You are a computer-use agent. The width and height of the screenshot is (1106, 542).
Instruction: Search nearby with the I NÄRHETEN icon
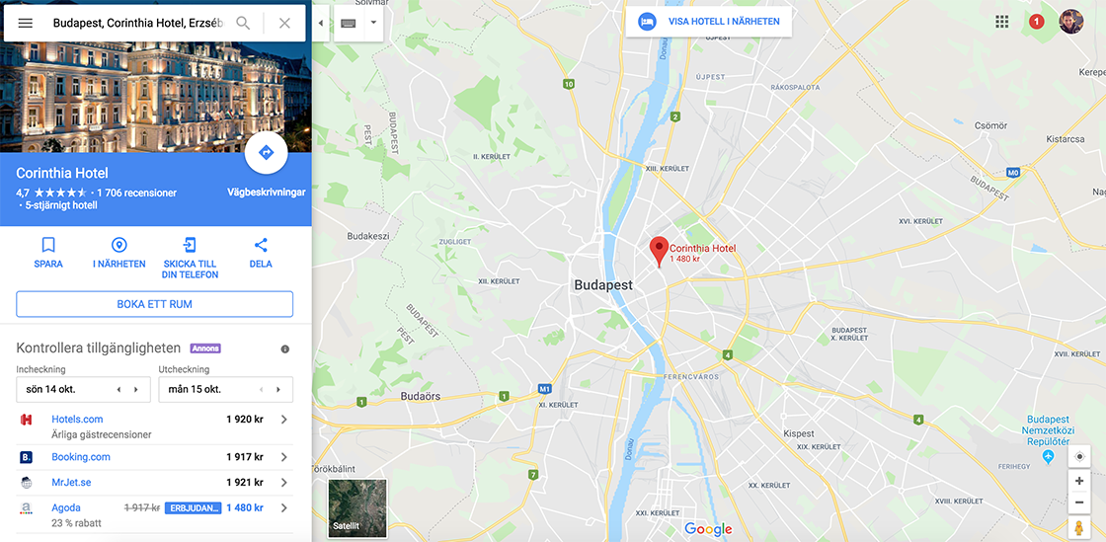(119, 245)
